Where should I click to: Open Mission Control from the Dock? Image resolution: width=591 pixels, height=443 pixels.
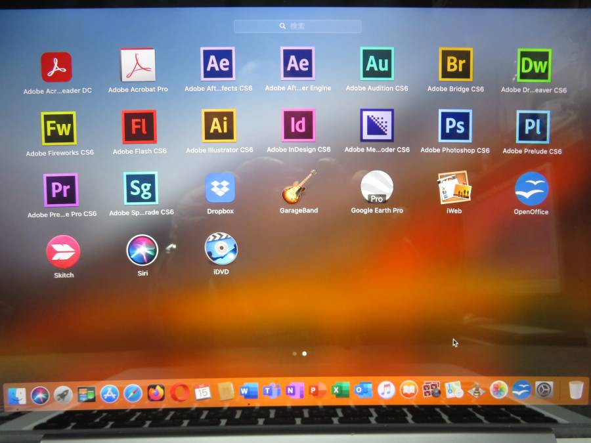[x=86, y=394]
